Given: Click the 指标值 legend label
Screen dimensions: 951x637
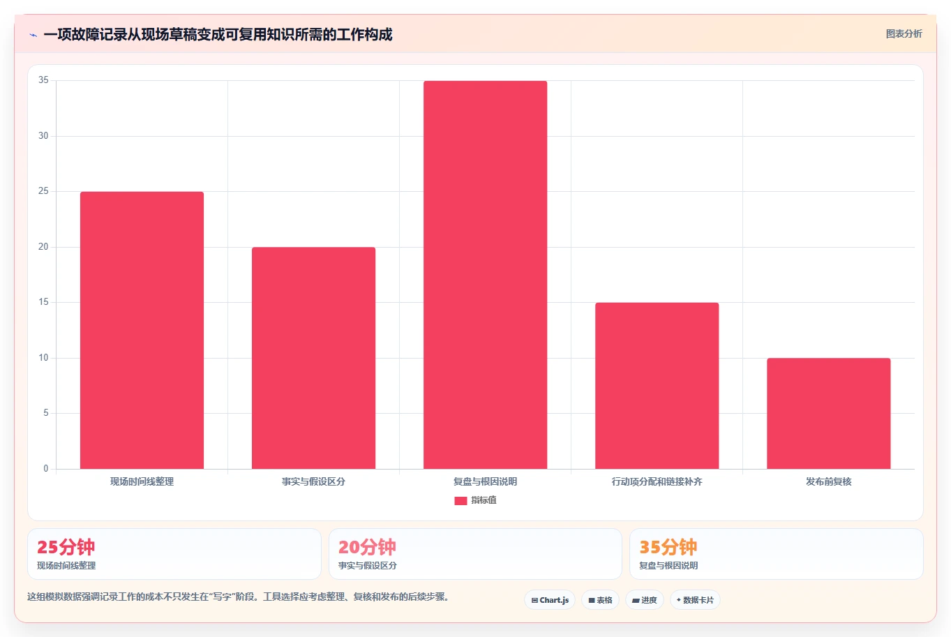Looking at the screenshot, I should click(484, 500).
